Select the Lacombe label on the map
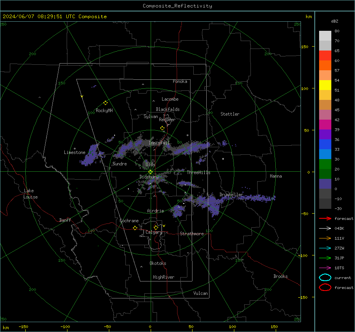 tap(170, 99)
